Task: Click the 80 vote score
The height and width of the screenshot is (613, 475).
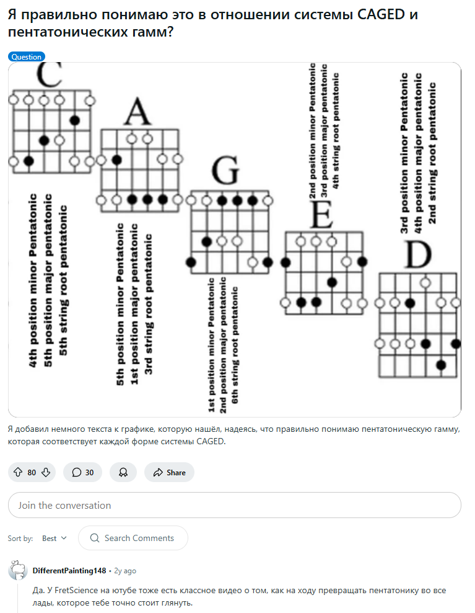Action: 32,473
